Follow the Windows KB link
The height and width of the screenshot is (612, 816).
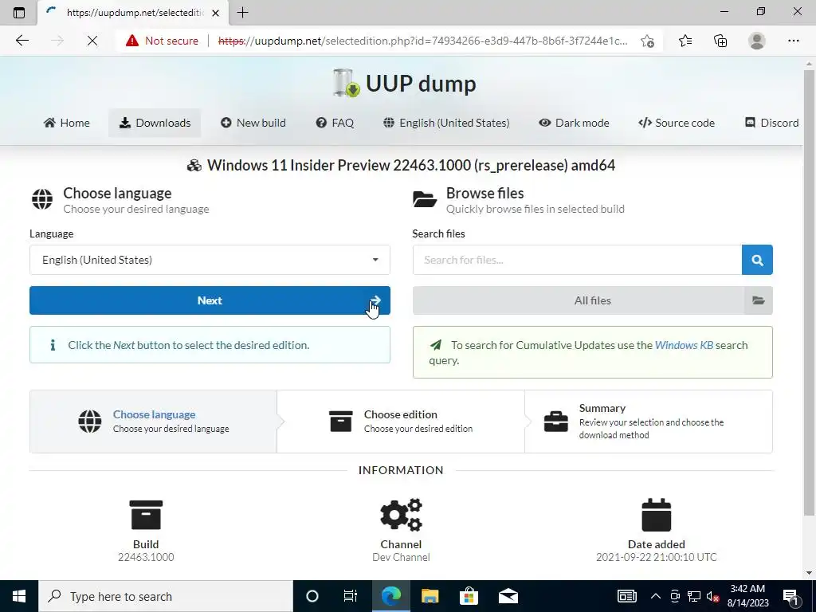(x=684, y=345)
